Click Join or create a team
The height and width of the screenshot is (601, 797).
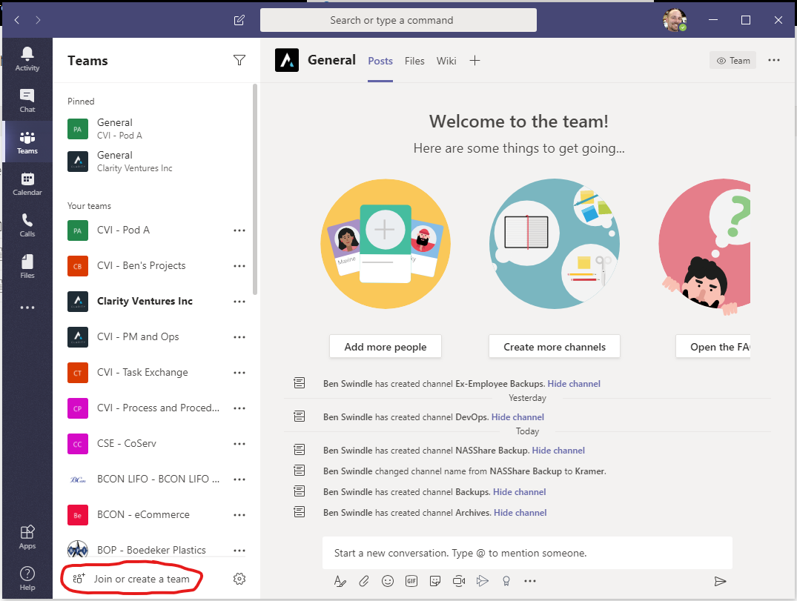pyautogui.click(x=131, y=579)
